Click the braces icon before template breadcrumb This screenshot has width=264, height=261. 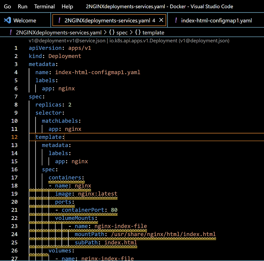click(x=138, y=32)
